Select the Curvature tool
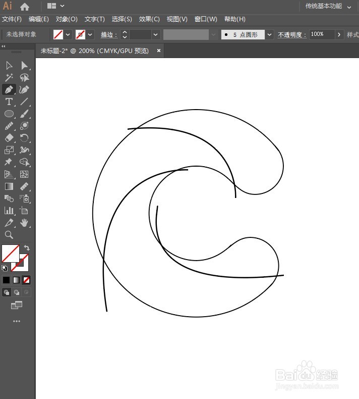359x399 pixels. (x=24, y=89)
